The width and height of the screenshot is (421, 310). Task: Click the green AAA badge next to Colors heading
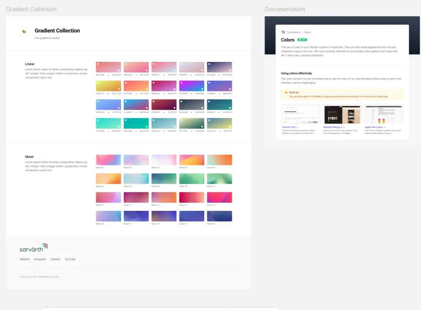tap(303, 40)
